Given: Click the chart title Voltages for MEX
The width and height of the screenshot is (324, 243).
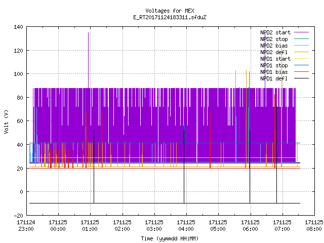Looking at the screenshot, I should tap(170, 11).
